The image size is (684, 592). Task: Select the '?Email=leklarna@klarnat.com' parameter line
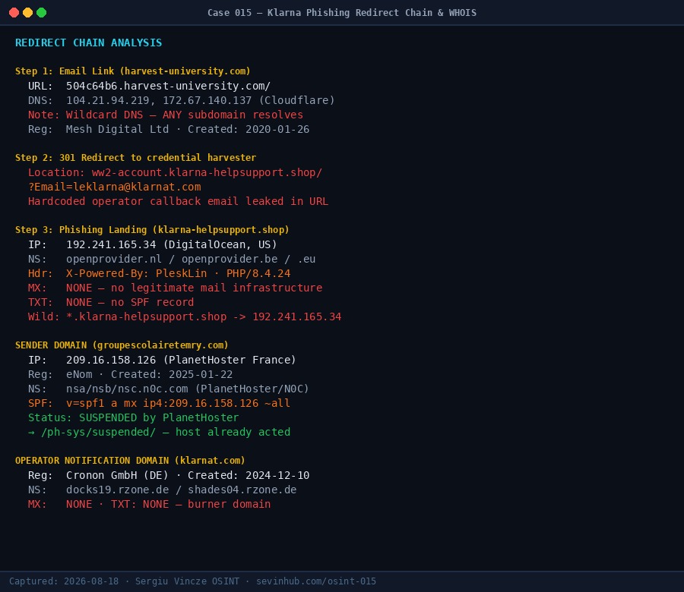tap(115, 187)
